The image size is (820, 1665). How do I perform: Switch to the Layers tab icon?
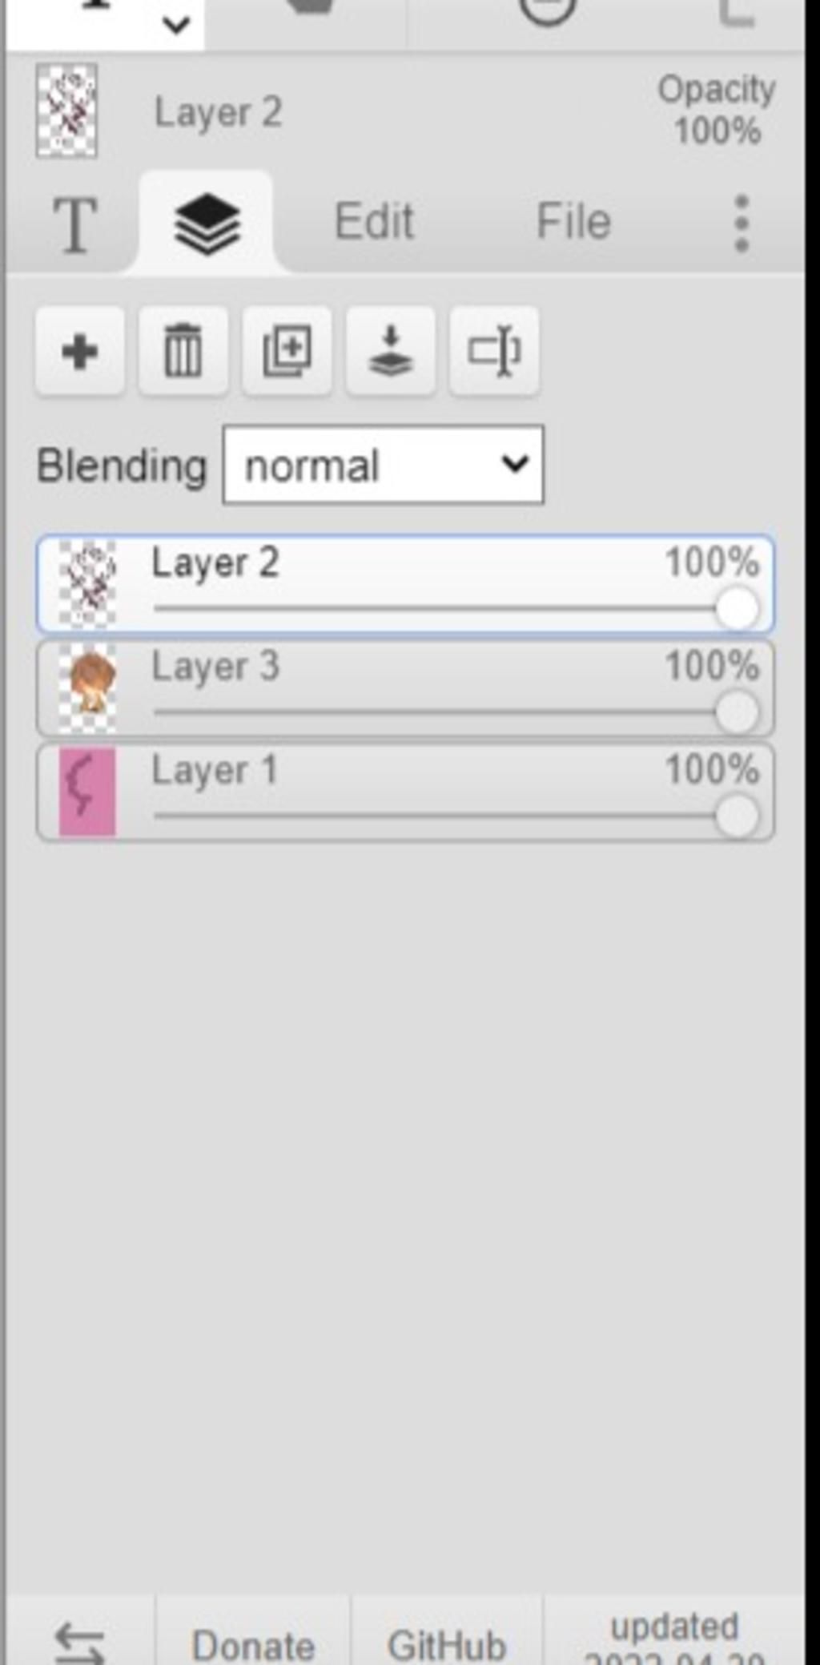[x=207, y=224]
